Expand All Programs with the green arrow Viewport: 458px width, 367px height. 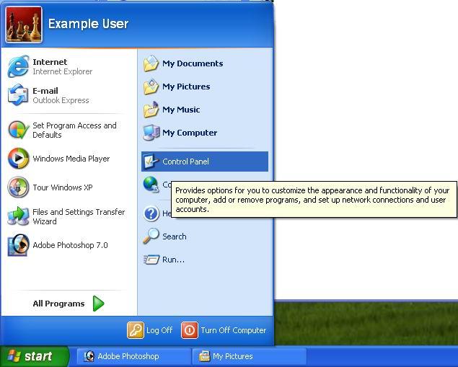pos(98,304)
